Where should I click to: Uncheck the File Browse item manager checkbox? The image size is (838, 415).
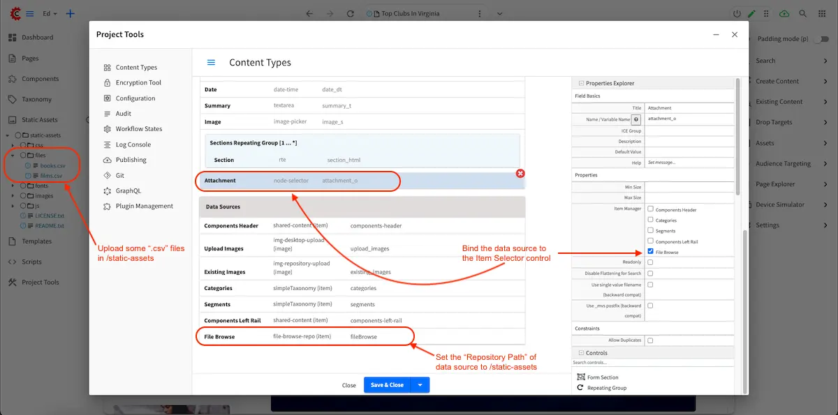tap(651, 252)
